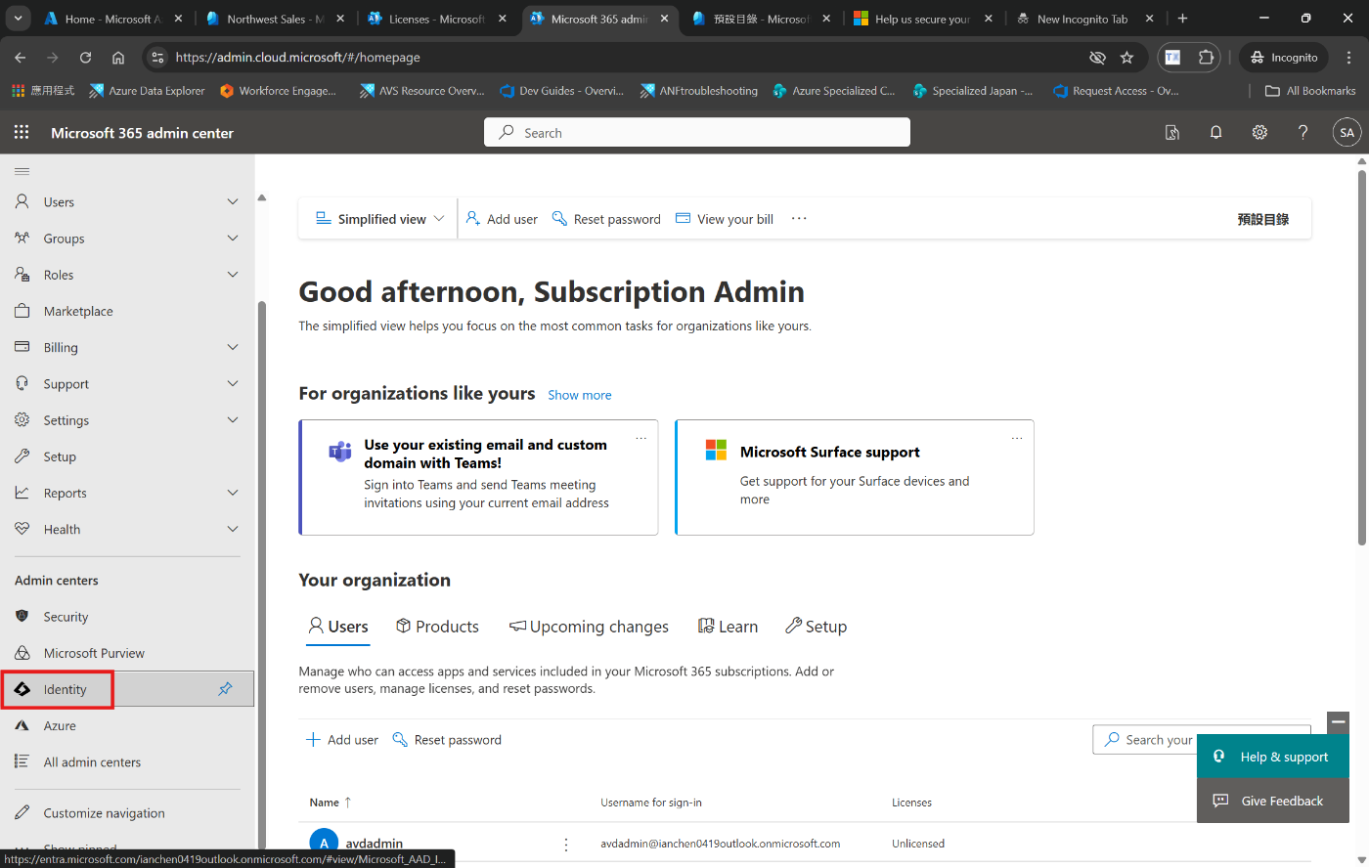Switch to the Setup tab in organization section
The height and width of the screenshot is (868, 1369).
tap(816, 627)
